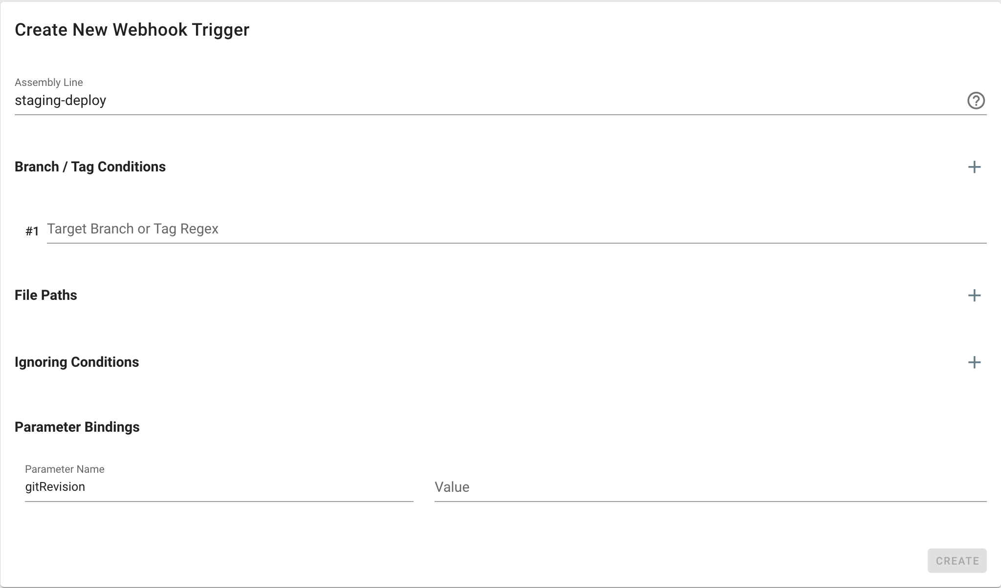Select the staging-deploy text value

click(61, 101)
